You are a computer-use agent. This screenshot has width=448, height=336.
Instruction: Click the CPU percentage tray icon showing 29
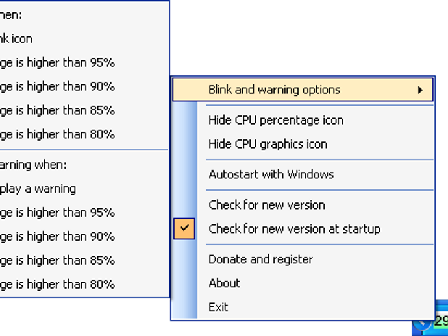(441, 322)
